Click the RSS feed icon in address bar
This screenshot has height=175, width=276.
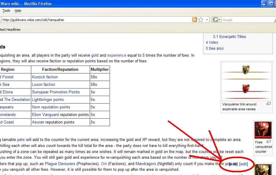[195, 20]
